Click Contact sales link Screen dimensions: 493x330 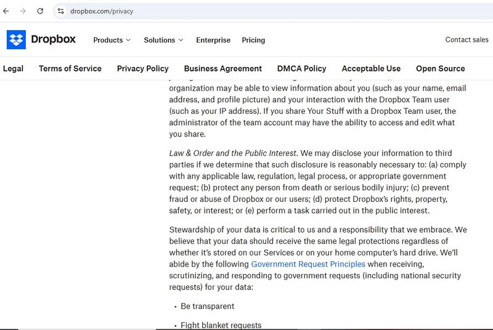(467, 39)
